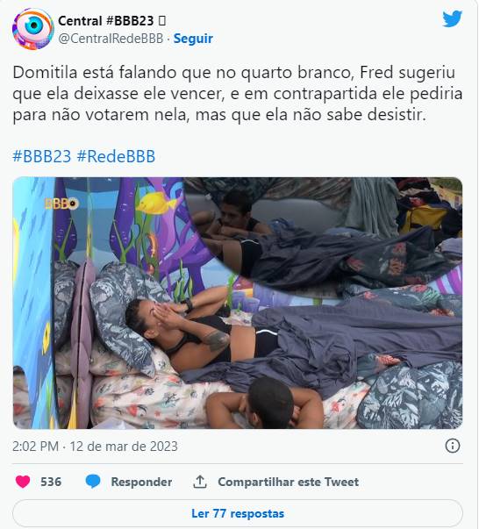Click the blue reply bubble icon

[x=93, y=482]
